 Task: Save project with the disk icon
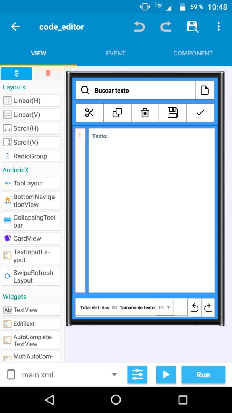(x=193, y=27)
